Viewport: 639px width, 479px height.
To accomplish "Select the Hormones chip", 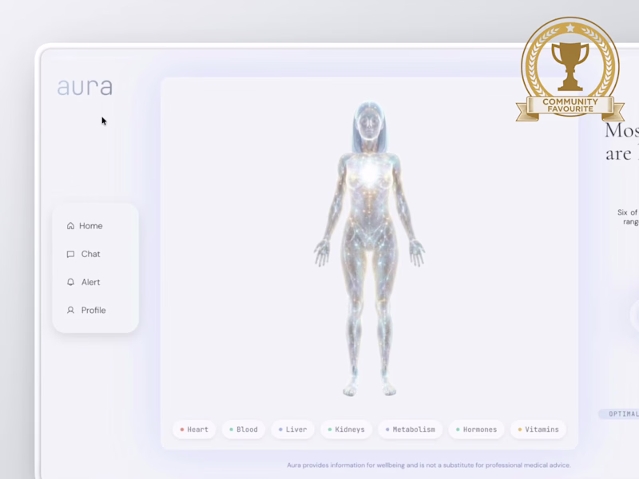I will [x=476, y=430].
